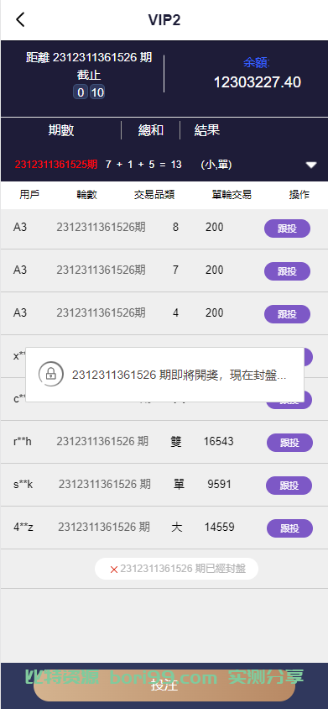328x709 pixels.
Task: Select the 總和 column header
Action: 150,131
